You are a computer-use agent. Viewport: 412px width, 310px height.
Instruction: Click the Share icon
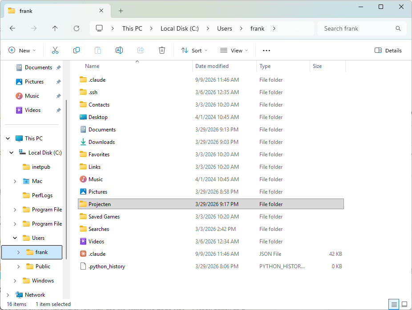coord(141,50)
